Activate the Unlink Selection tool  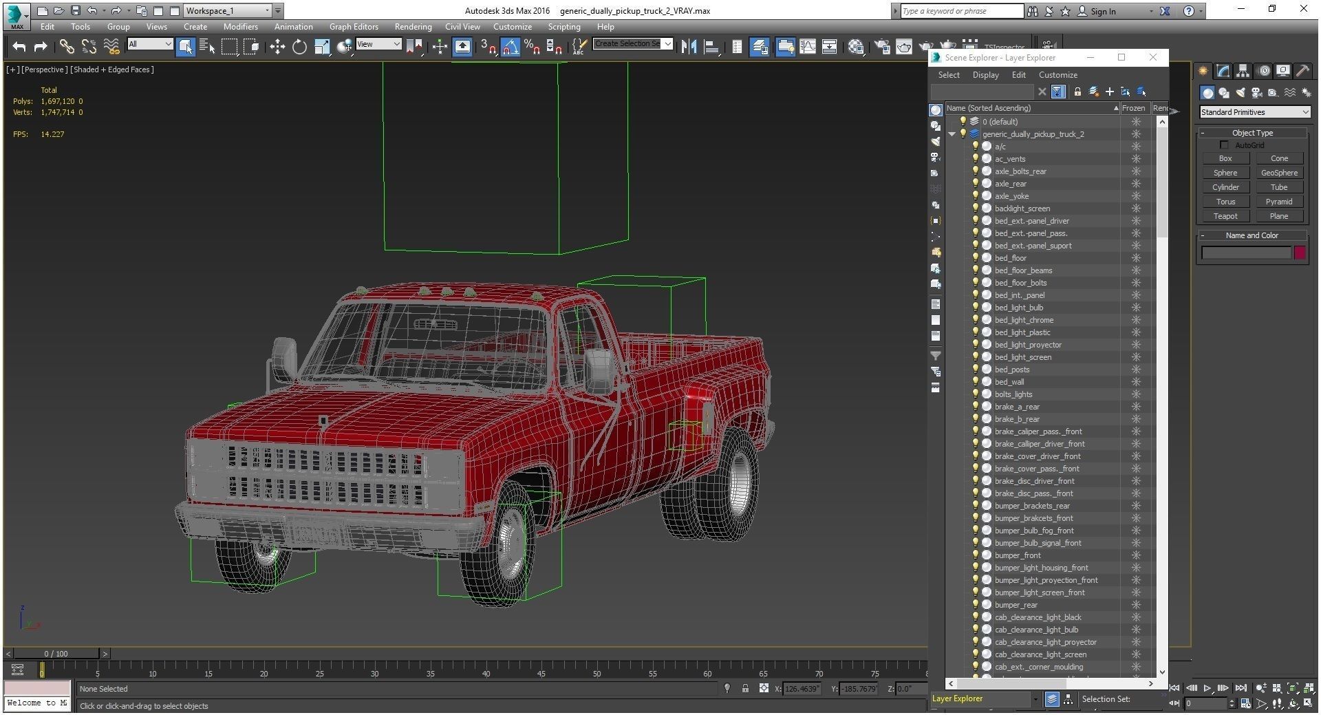[x=89, y=47]
